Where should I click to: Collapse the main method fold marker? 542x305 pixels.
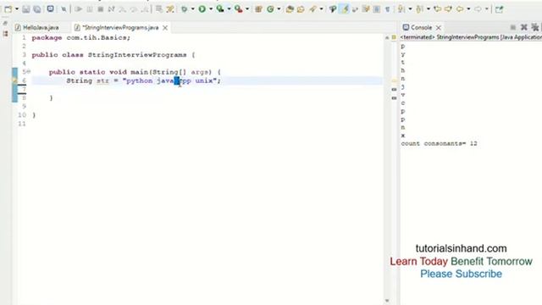click(29, 71)
